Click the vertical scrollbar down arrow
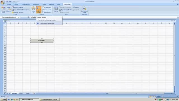Viewport: 179px width, 101px height. pos(175,91)
